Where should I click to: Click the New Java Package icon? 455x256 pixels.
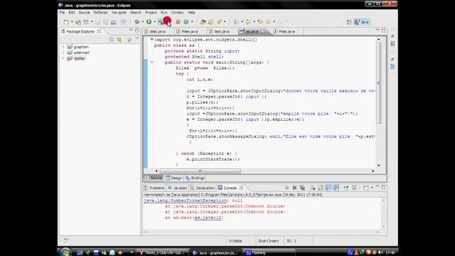pyautogui.click(x=178, y=22)
